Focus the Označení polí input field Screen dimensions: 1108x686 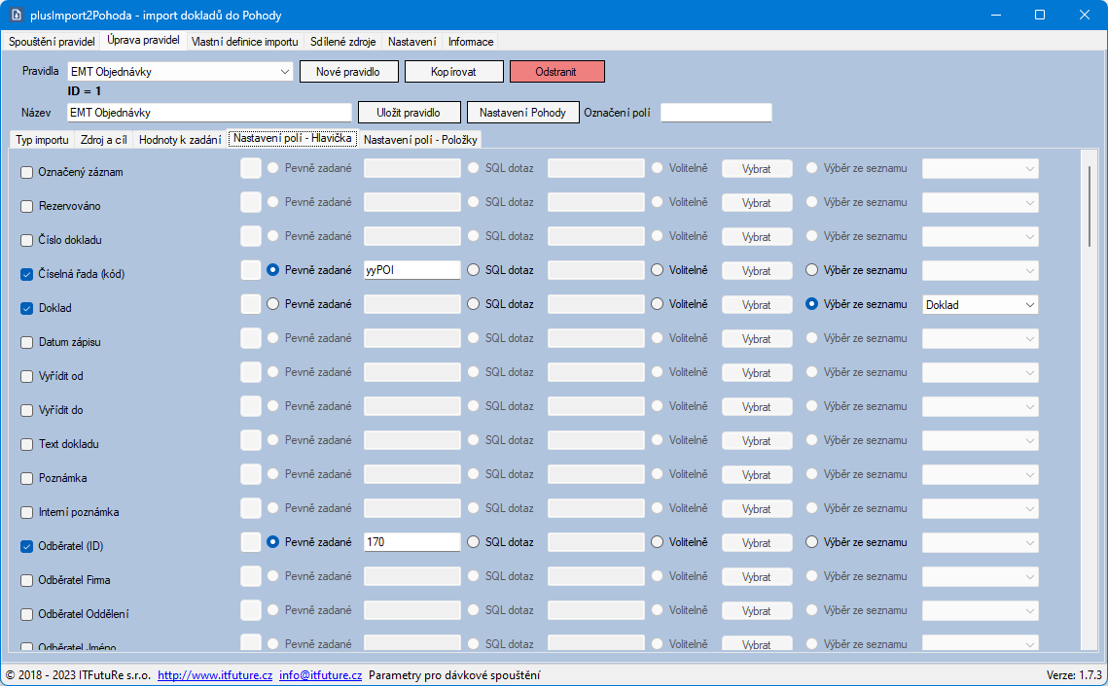(717, 112)
